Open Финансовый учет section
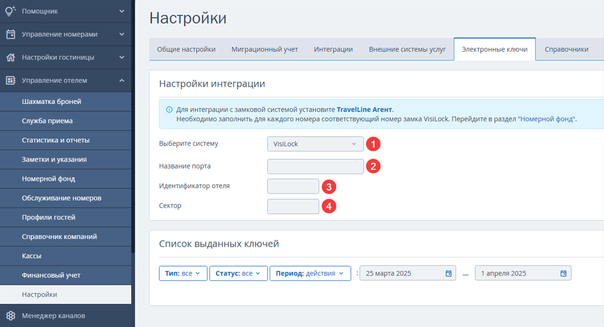604x327 pixels. 65,275
